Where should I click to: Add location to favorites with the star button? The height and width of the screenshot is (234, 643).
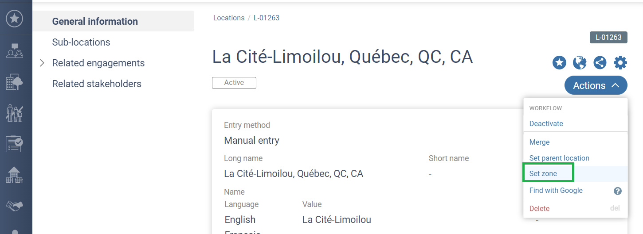(559, 63)
